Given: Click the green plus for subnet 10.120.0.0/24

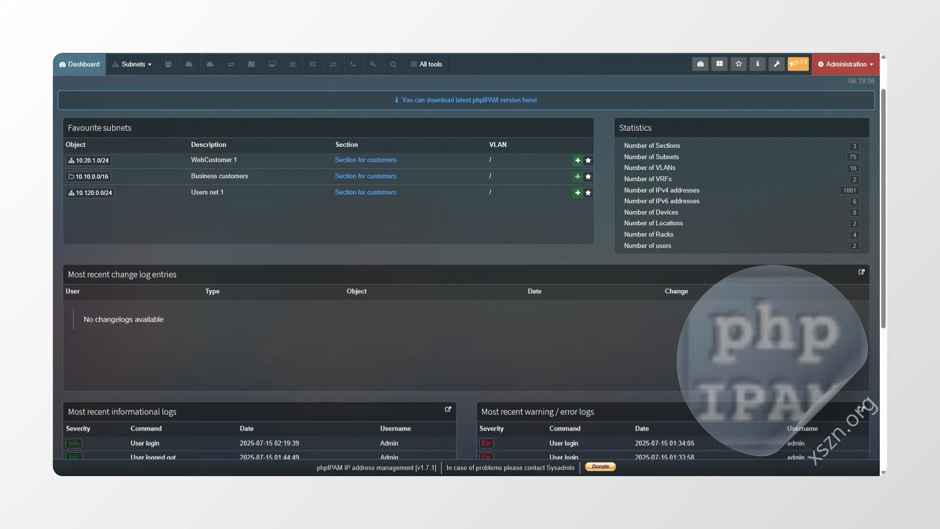Looking at the screenshot, I should tap(578, 192).
